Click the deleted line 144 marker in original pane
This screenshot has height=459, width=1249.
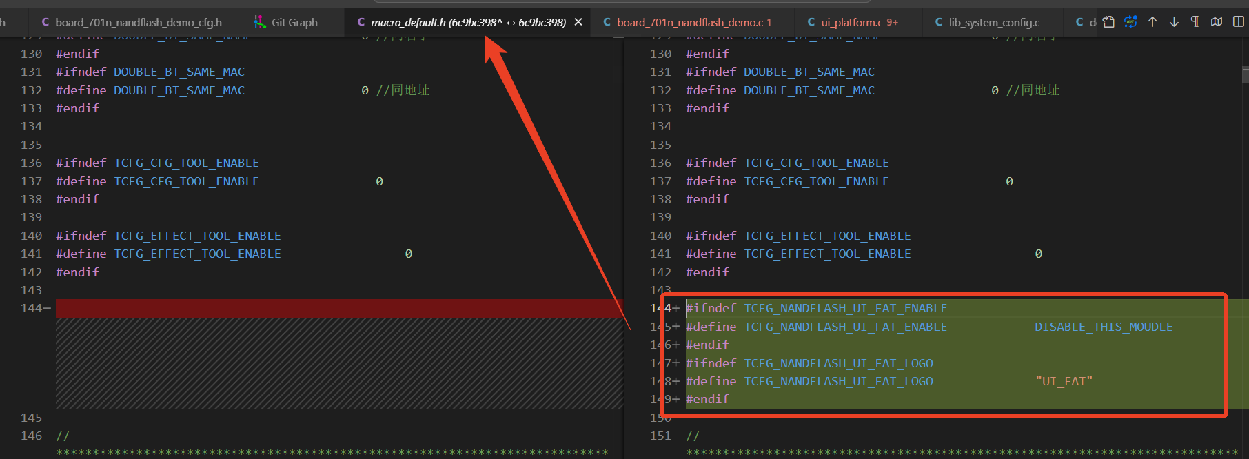tap(36, 308)
